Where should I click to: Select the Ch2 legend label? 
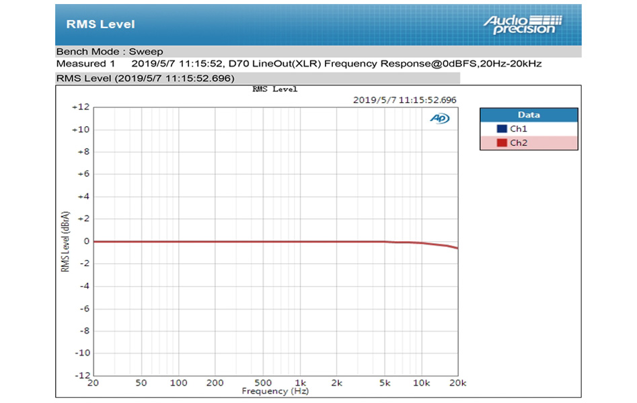519,142
